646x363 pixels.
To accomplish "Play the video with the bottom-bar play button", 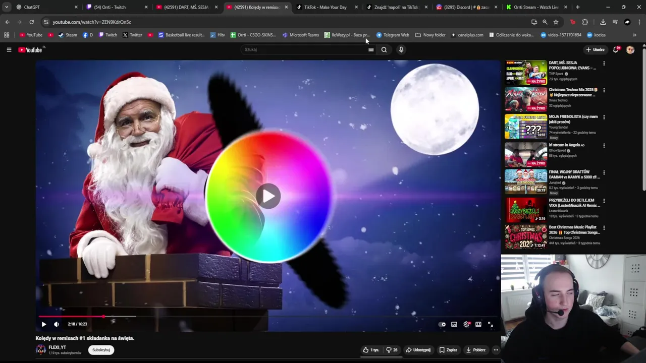I will point(43,324).
